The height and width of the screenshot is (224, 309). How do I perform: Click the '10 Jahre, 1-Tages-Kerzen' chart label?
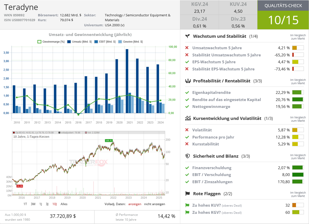tap(31, 137)
